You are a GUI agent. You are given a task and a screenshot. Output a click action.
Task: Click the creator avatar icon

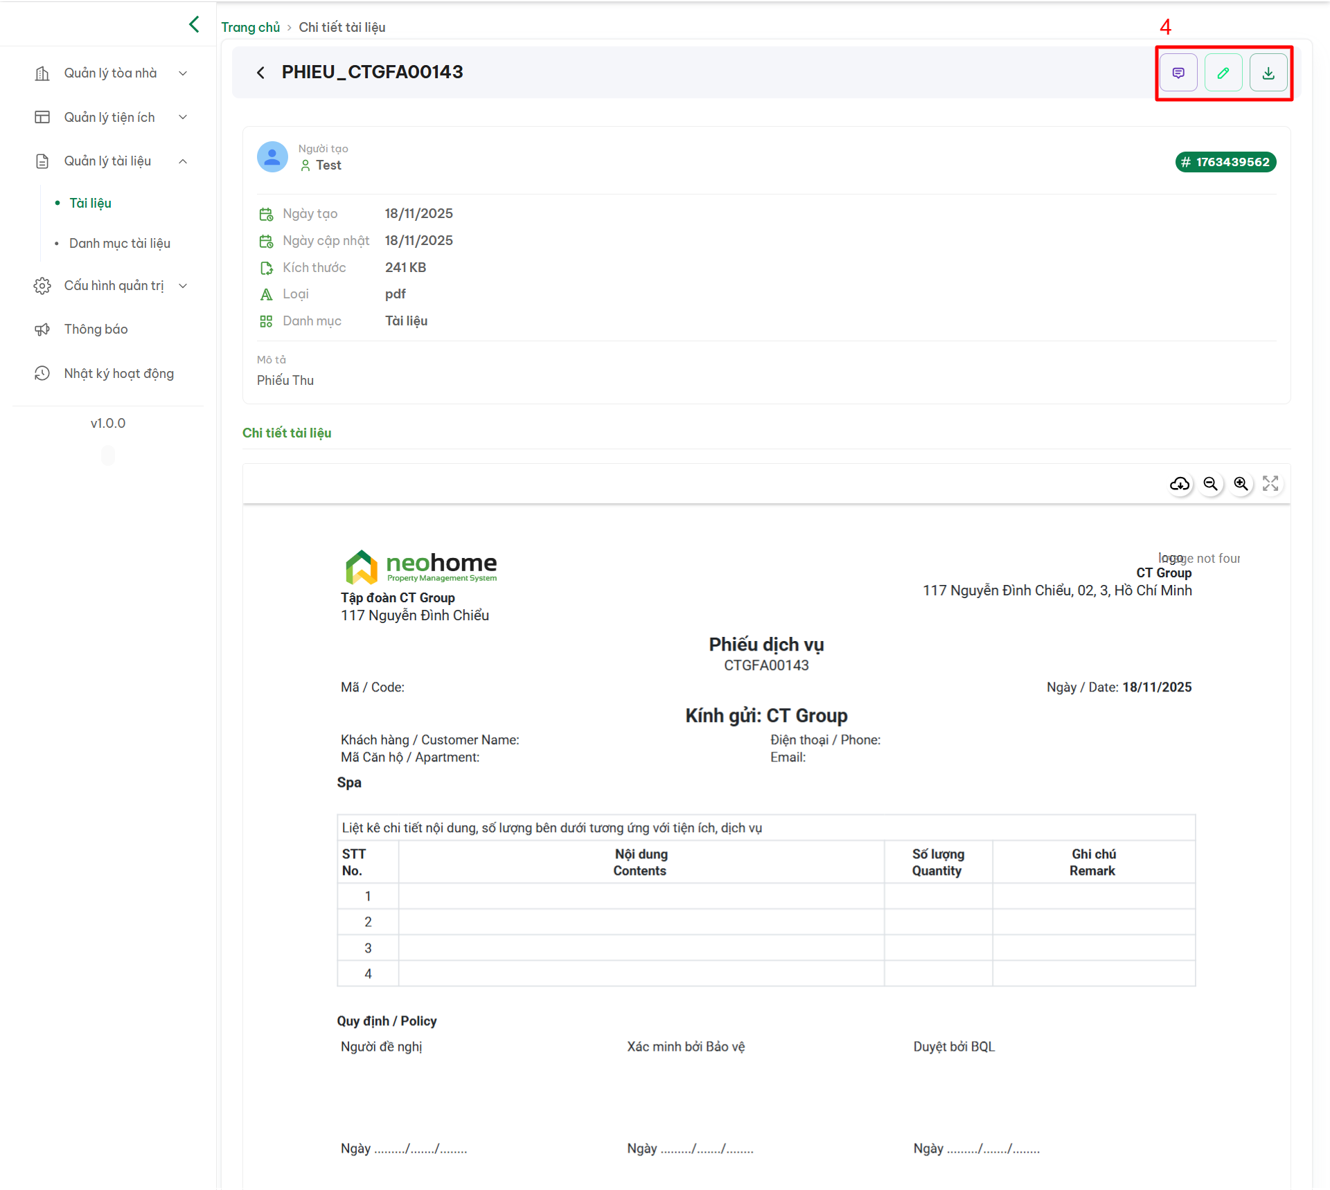click(x=272, y=157)
